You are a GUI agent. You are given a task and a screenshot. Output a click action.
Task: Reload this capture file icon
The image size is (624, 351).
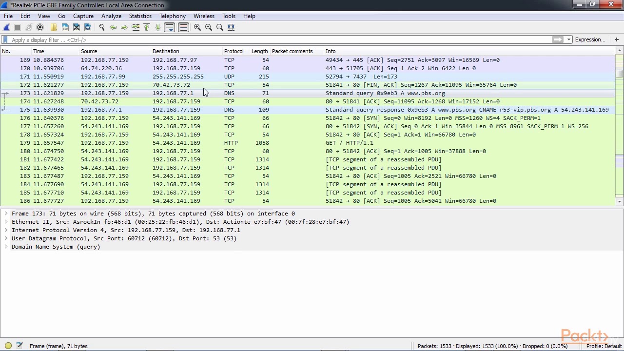click(x=88, y=27)
